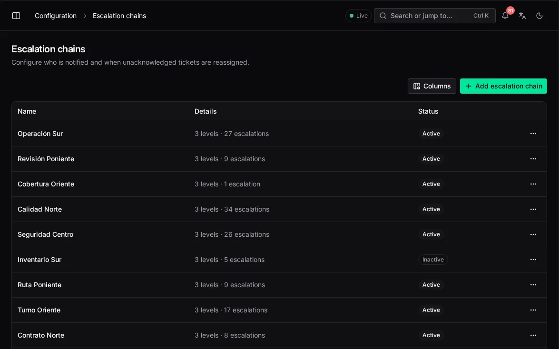Select the Revisión Poniente row name
The image size is (559, 349).
point(46,159)
